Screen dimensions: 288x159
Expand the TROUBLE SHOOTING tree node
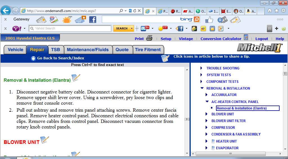[x=201, y=68]
